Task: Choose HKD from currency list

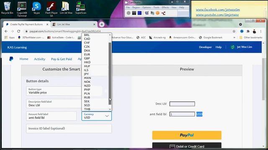Action: 87,62
